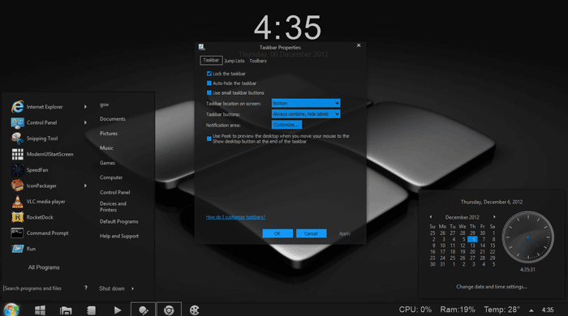This screenshot has width=568, height=316.
Task: Open the Run icon
Action: 17,249
